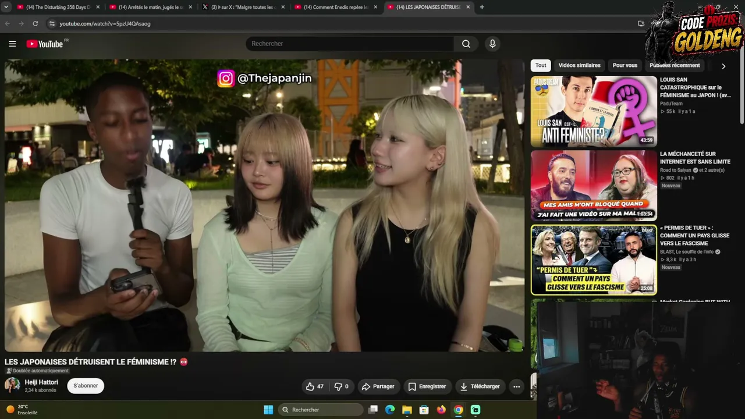Click the 'Doublée automatiquement' label

pos(37,371)
